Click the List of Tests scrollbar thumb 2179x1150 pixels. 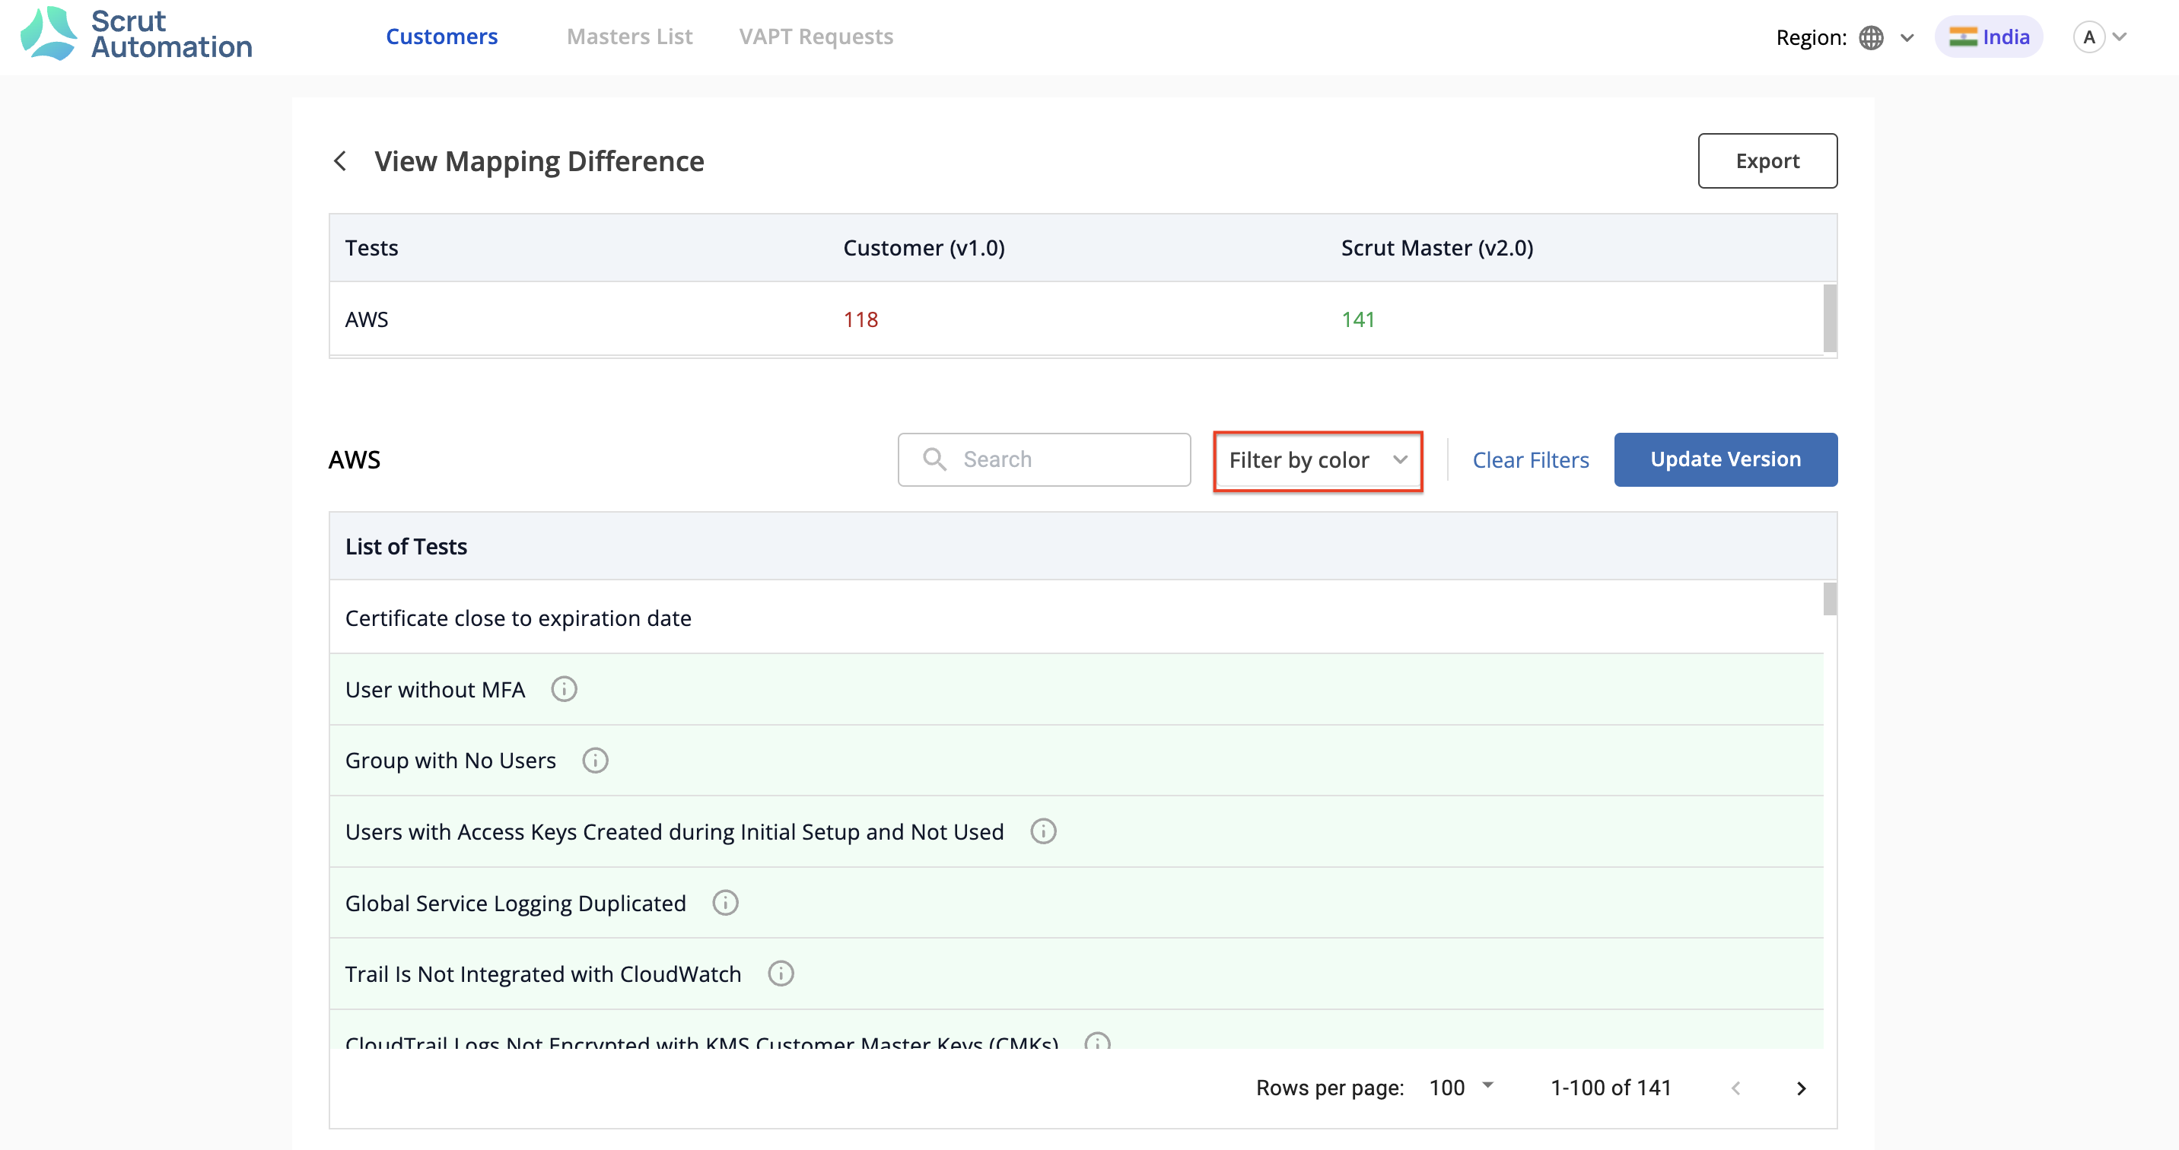[x=1830, y=599]
